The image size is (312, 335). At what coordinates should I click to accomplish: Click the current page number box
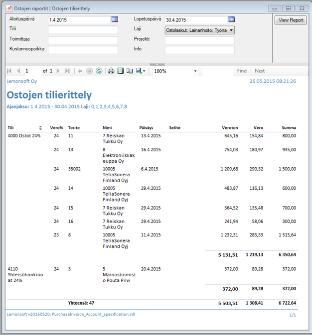tap(32, 71)
